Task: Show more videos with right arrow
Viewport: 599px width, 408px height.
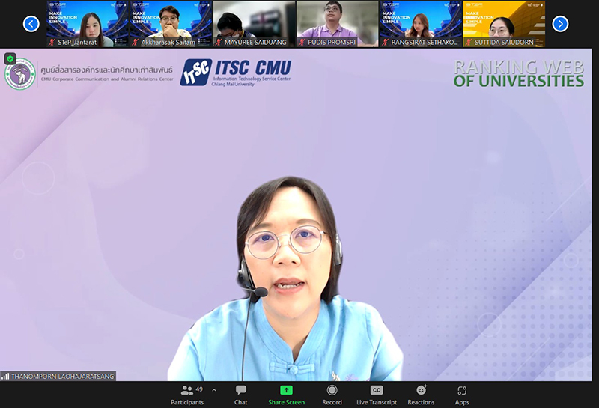Action: [x=560, y=24]
